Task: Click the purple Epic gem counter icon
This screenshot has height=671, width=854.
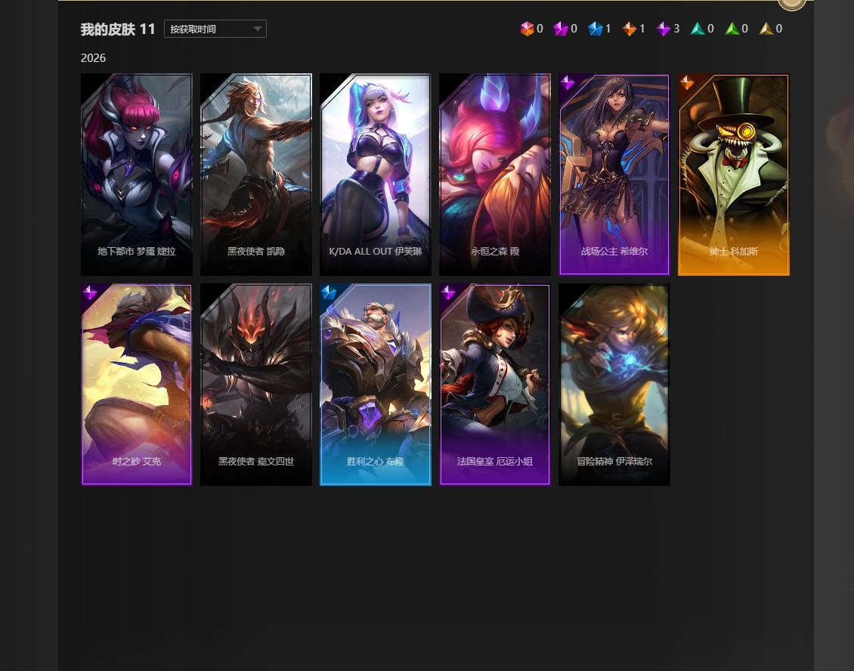Action: (663, 29)
